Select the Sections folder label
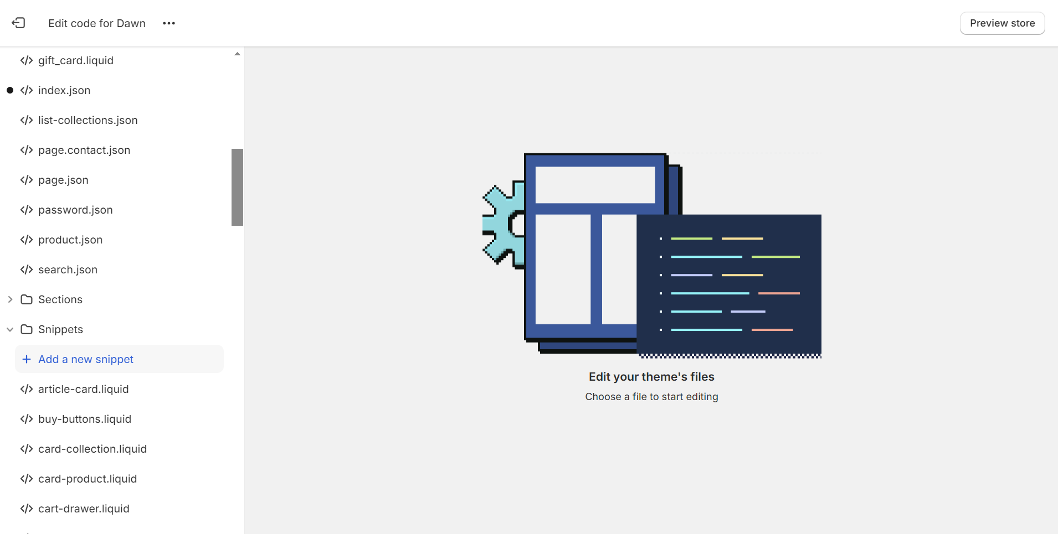This screenshot has width=1058, height=534. pos(60,299)
